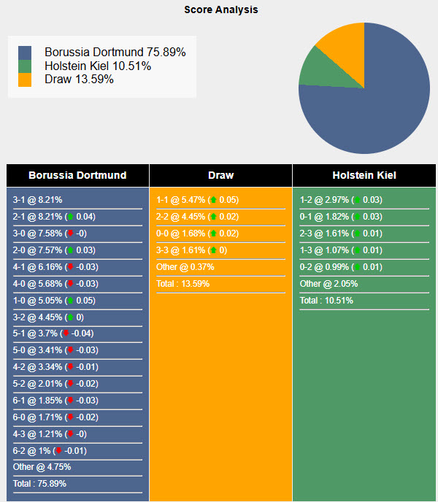
Task: Click the green Holstein Kiel legend swatch
Action: click(26, 66)
